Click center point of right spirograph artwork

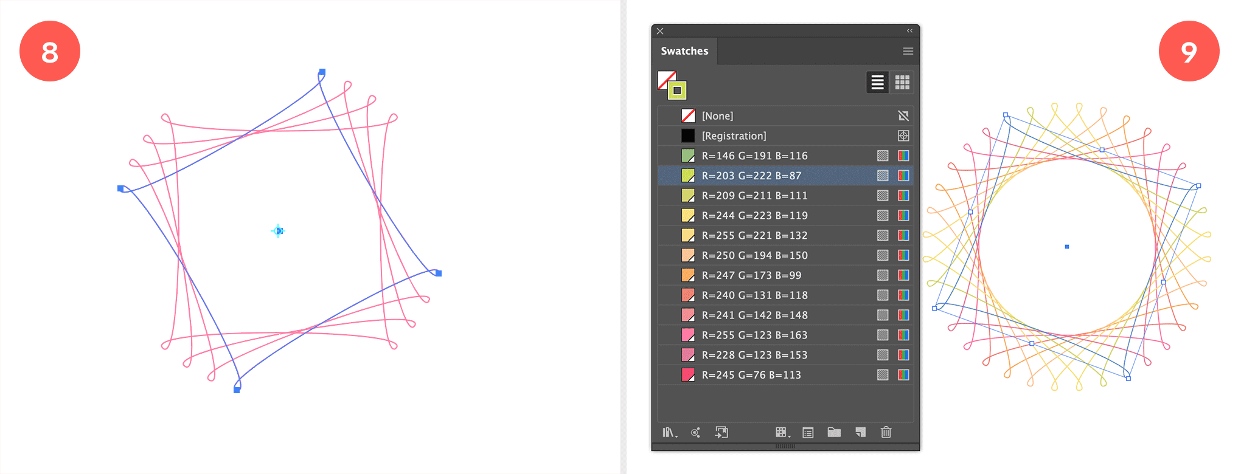point(1067,247)
